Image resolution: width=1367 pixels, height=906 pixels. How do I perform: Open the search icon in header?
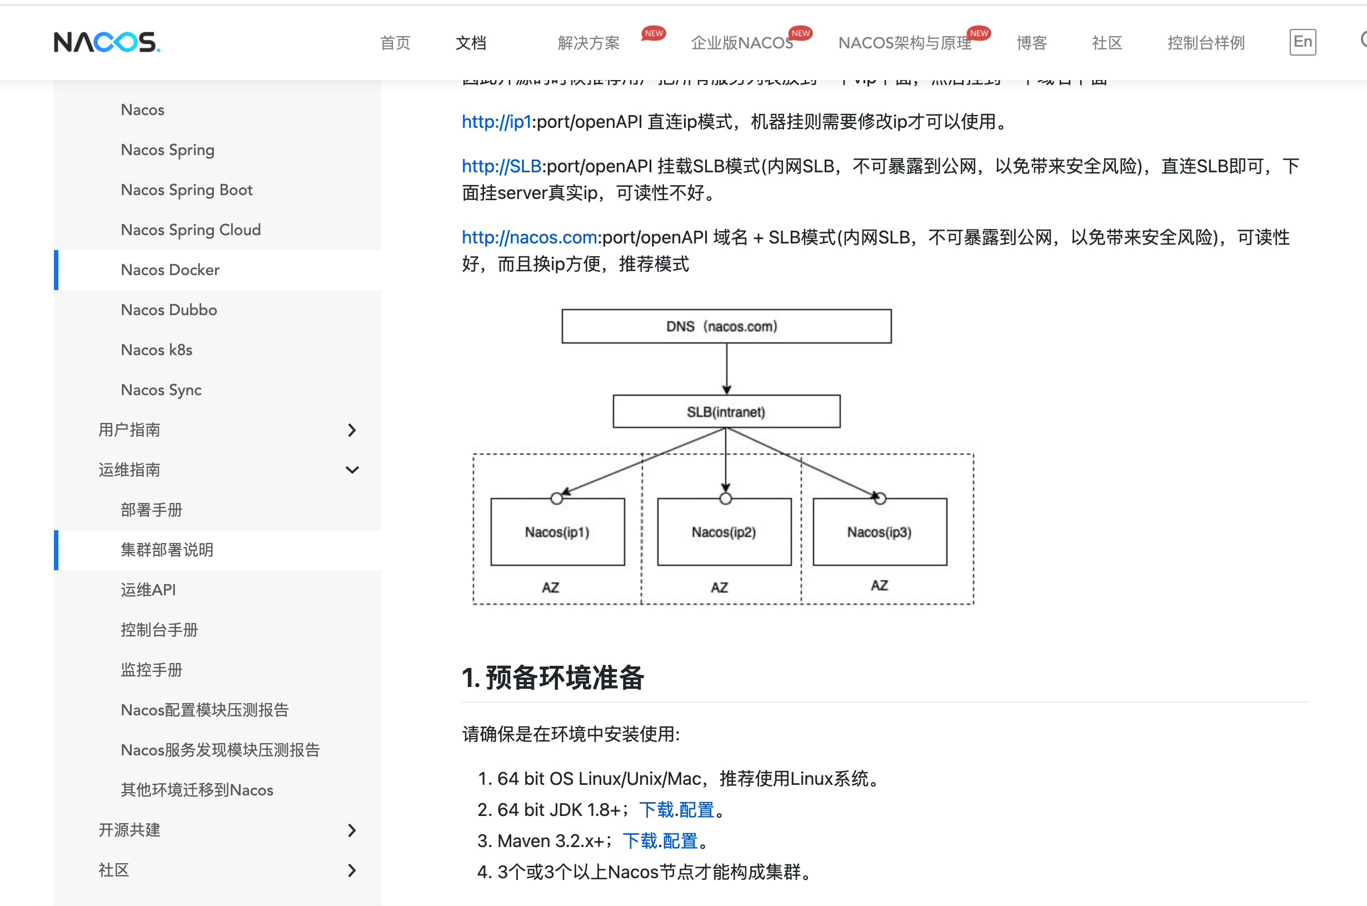click(x=1363, y=39)
